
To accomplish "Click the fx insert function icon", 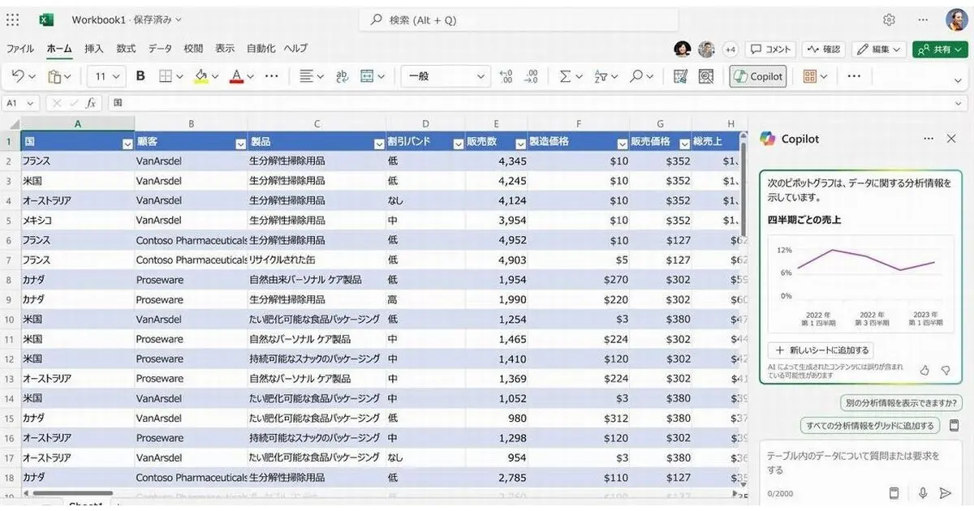I will (x=91, y=103).
